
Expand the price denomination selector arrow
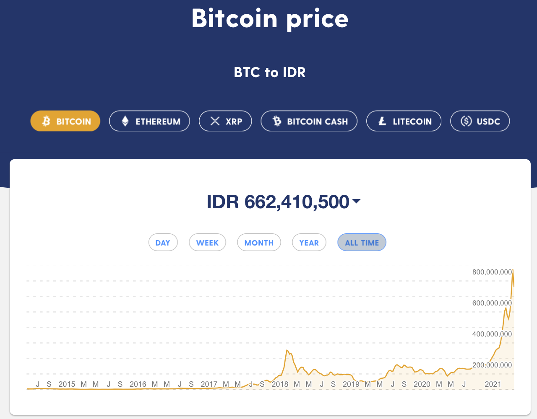click(x=356, y=202)
